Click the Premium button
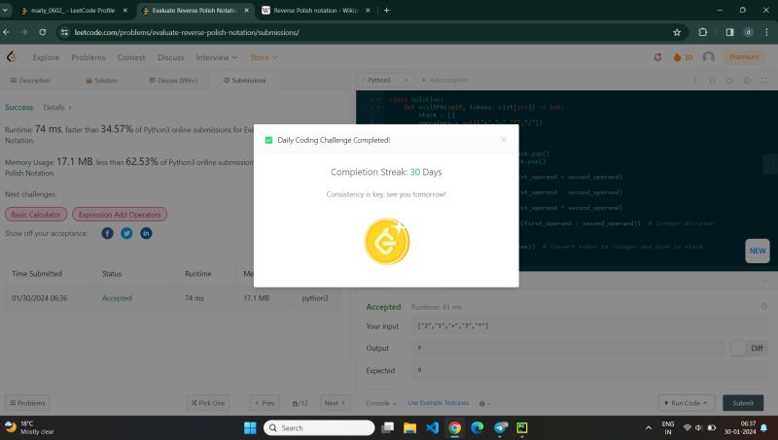Viewport: 778px width, 440px height. (744, 57)
